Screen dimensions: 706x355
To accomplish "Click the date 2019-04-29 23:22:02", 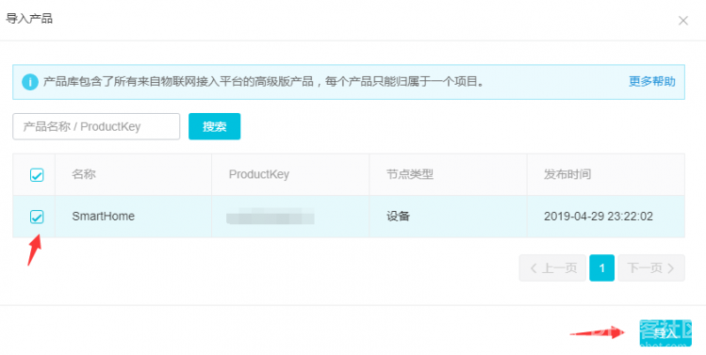I will (x=599, y=217).
